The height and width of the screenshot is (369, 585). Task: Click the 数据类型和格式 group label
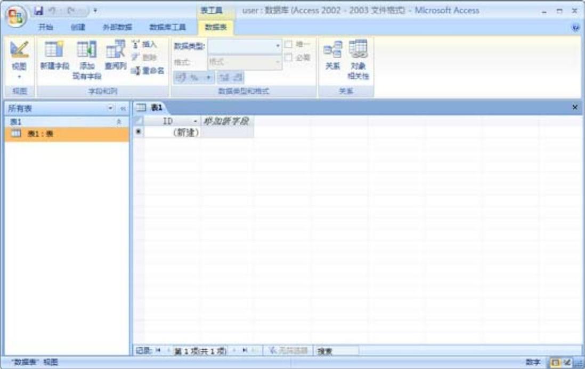pyautogui.click(x=243, y=91)
